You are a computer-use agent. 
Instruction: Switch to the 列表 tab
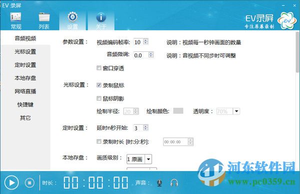(x=44, y=20)
